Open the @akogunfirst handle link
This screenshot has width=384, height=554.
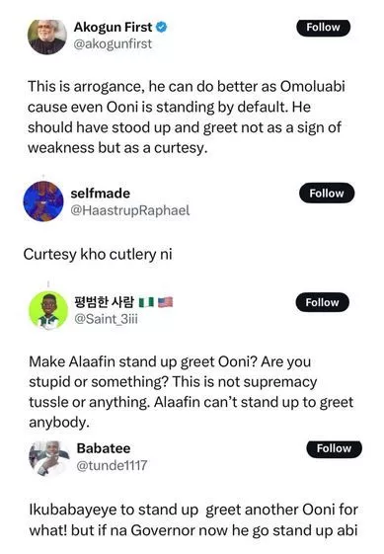(113, 43)
